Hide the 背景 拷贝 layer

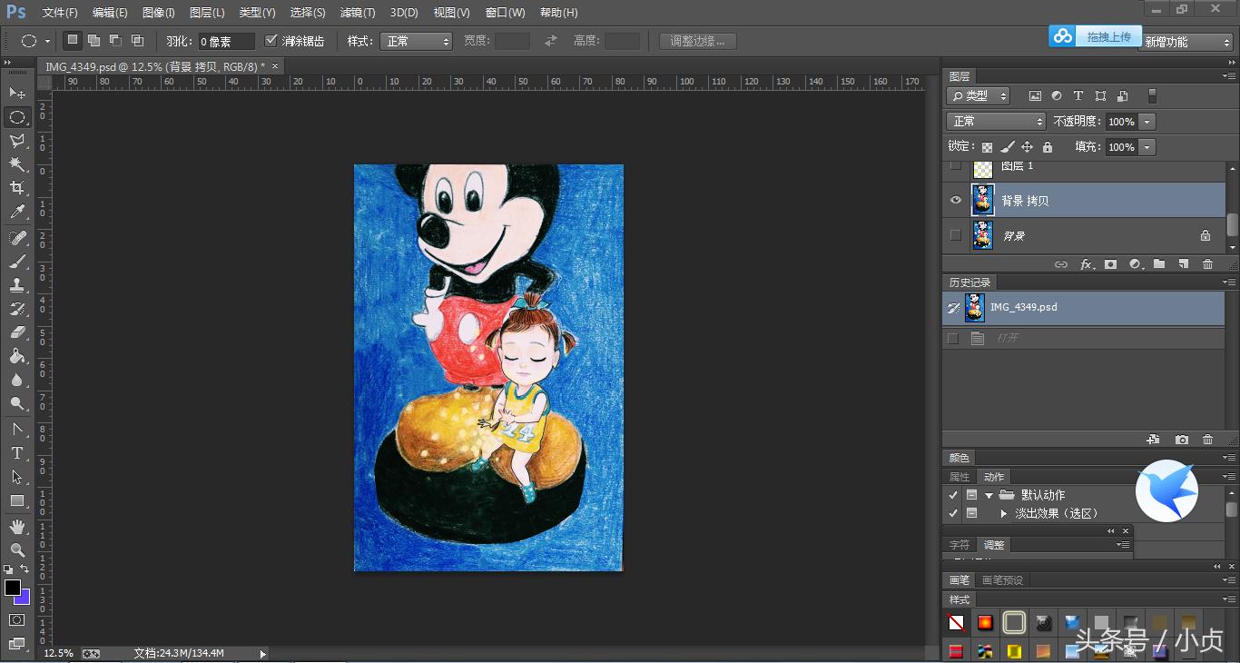coord(955,201)
